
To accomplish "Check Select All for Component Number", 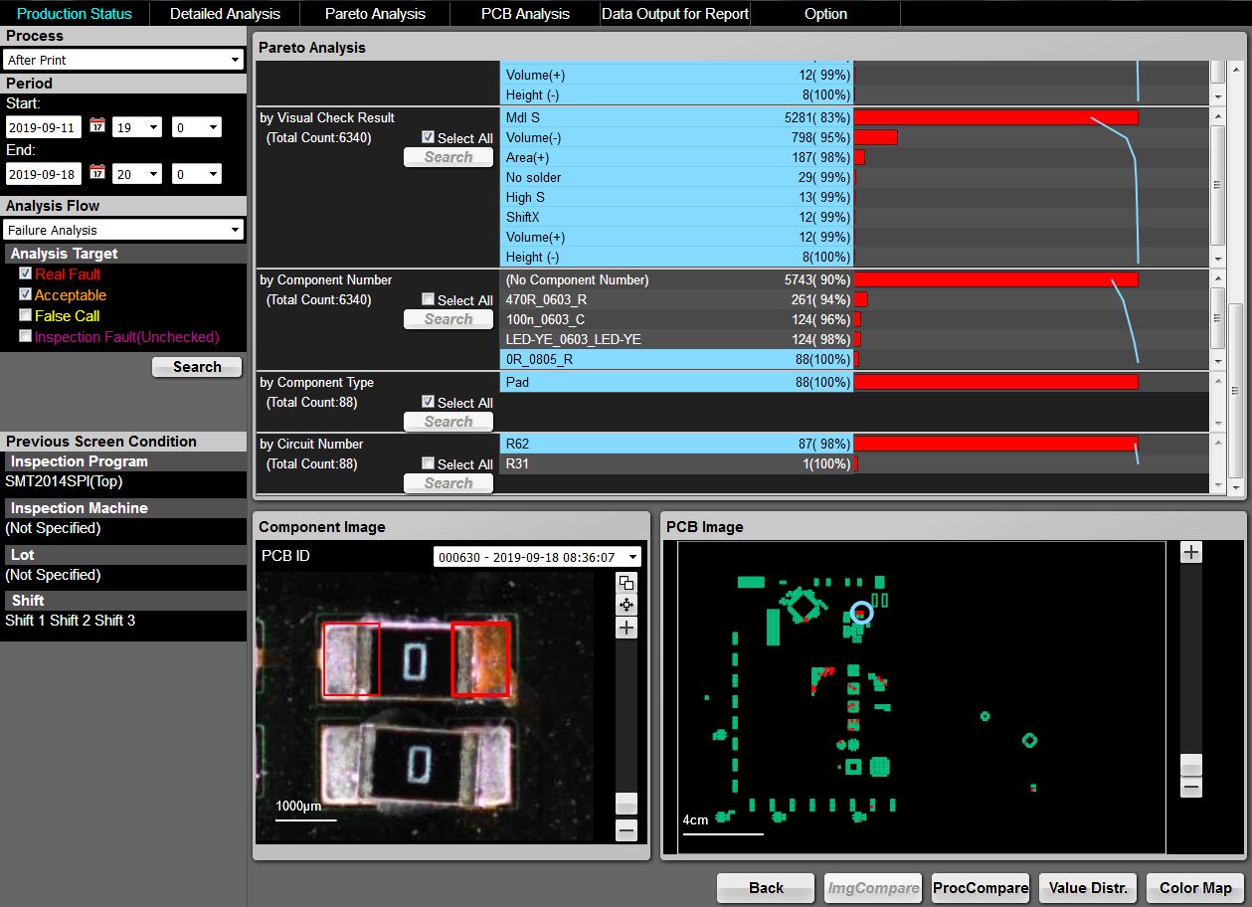I will click(x=428, y=299).
